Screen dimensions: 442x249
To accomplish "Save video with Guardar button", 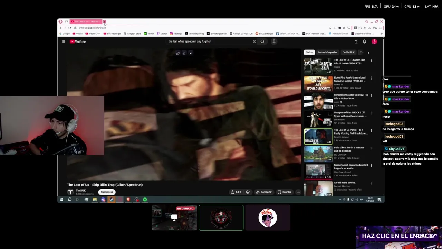I will [285, 192].
